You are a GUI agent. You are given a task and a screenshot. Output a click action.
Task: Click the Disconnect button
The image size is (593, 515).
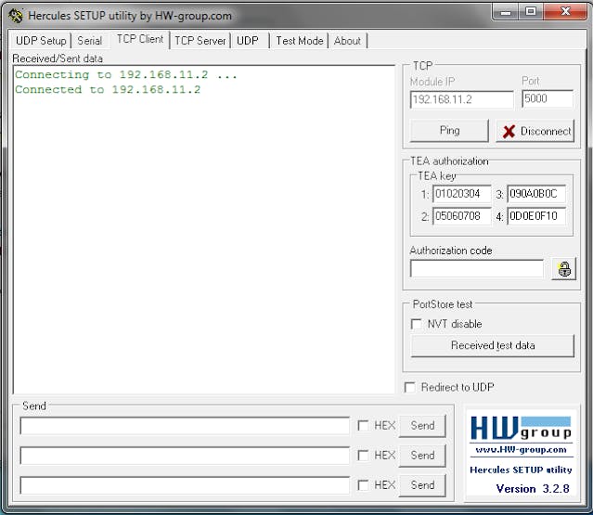click(x=535, y=131)
